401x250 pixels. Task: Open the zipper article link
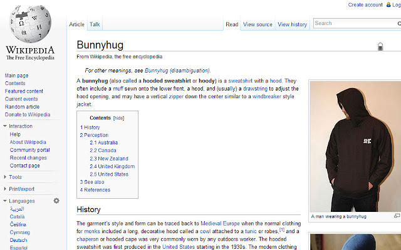pos(176,96)
